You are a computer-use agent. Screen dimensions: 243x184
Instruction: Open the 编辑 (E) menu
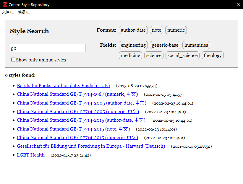click(x=24, y=12)
